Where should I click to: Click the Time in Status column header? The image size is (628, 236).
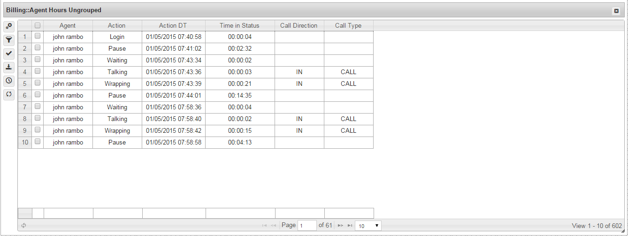(x=239, y=26)
